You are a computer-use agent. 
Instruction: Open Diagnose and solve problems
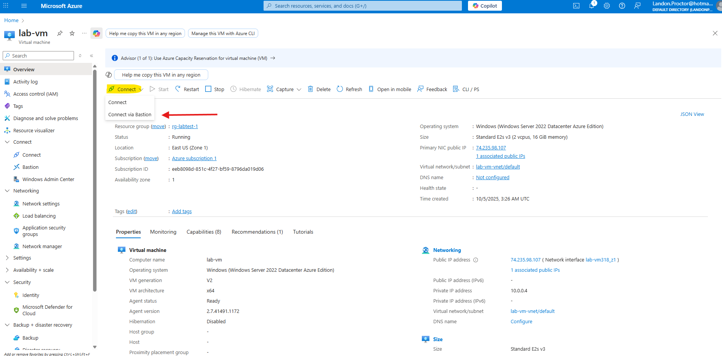[46, 118]
